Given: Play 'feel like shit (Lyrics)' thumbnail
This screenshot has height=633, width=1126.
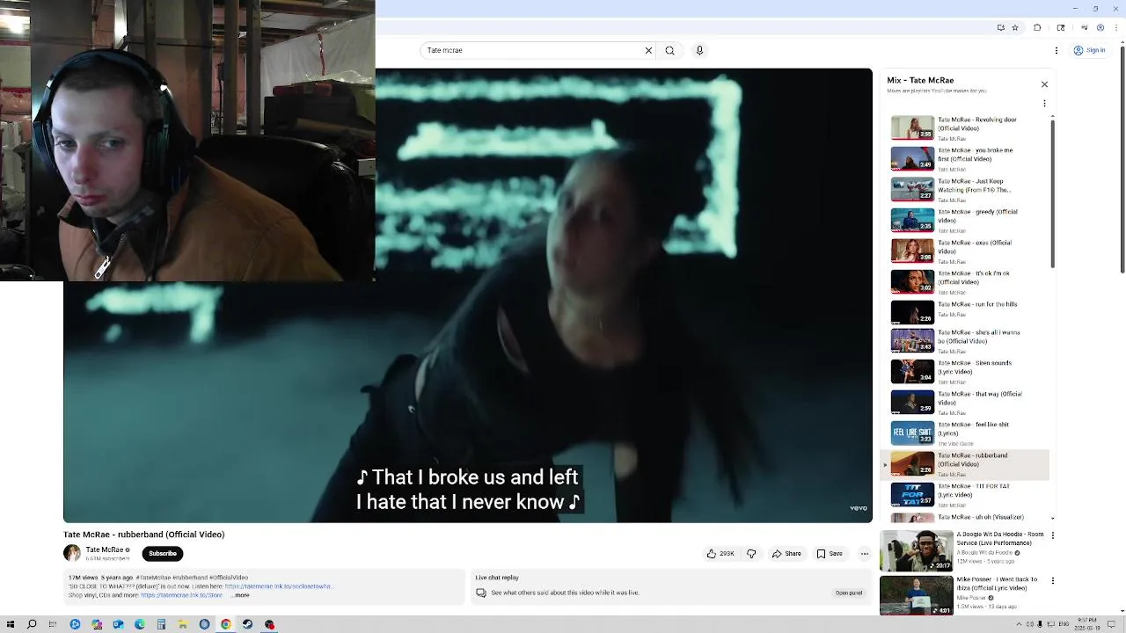Looking at the screenshot, I should coord(912,433).
